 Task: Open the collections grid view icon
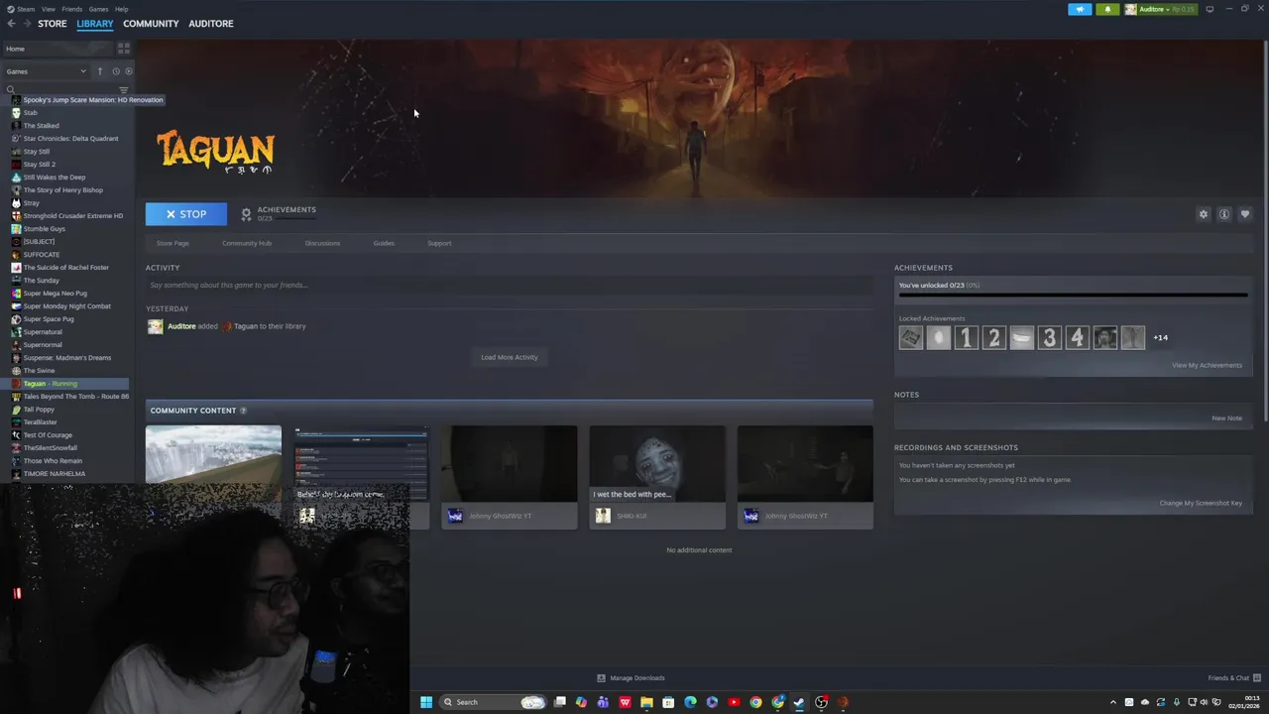(x=124, y=49)
